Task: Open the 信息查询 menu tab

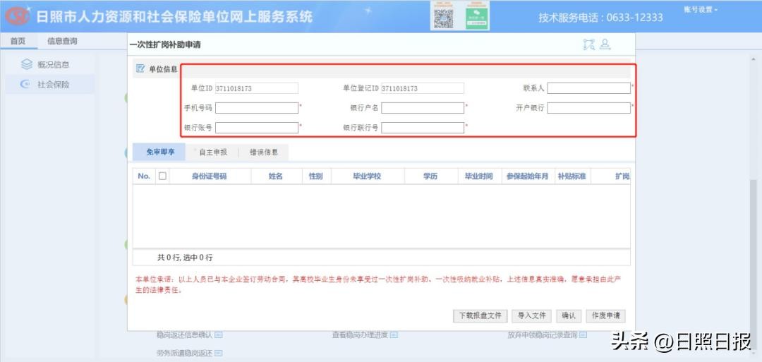Action: (x=62, y=41)
